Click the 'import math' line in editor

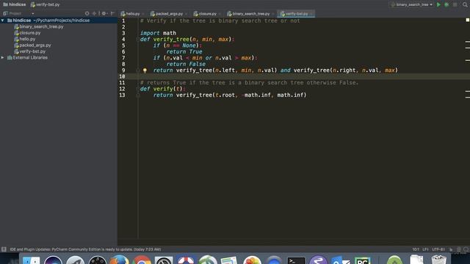coord(158,33)
